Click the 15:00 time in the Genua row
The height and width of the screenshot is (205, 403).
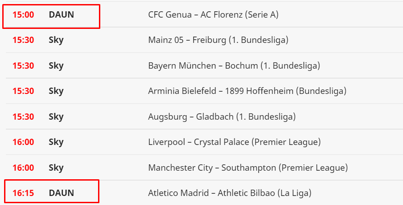(23, 14)
